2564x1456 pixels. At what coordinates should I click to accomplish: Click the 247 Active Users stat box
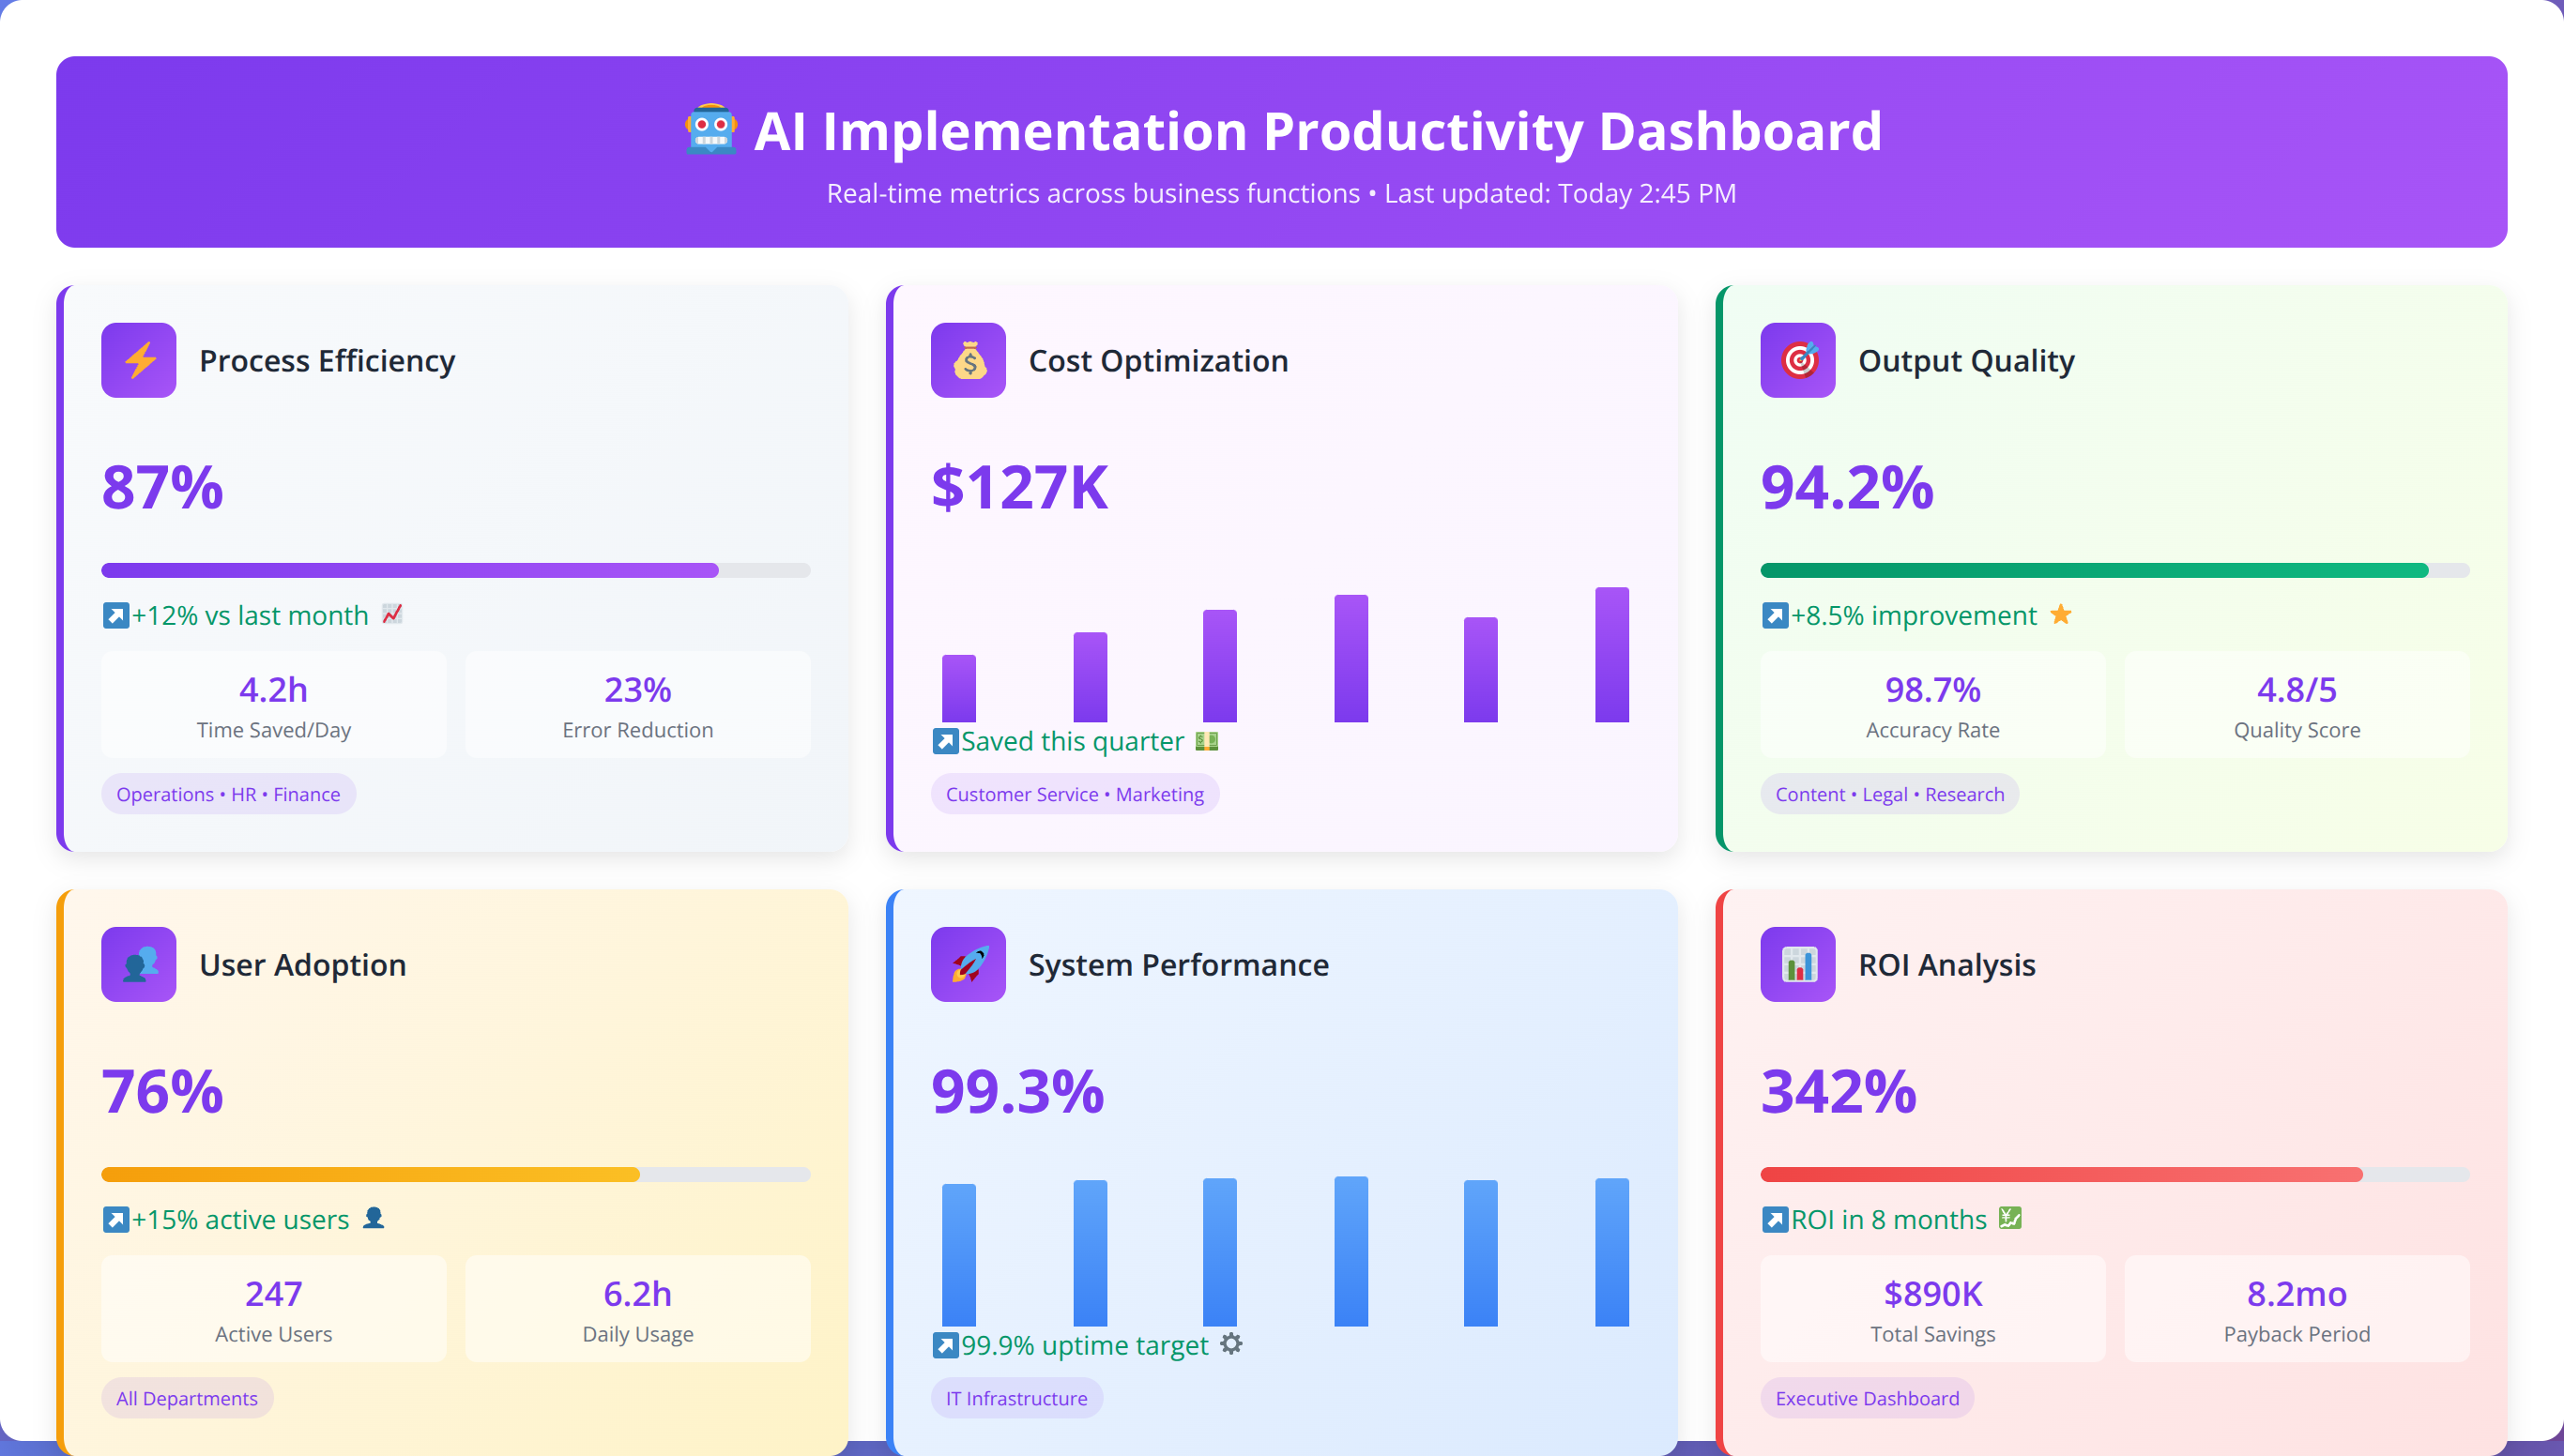(x=273, y=1309)
